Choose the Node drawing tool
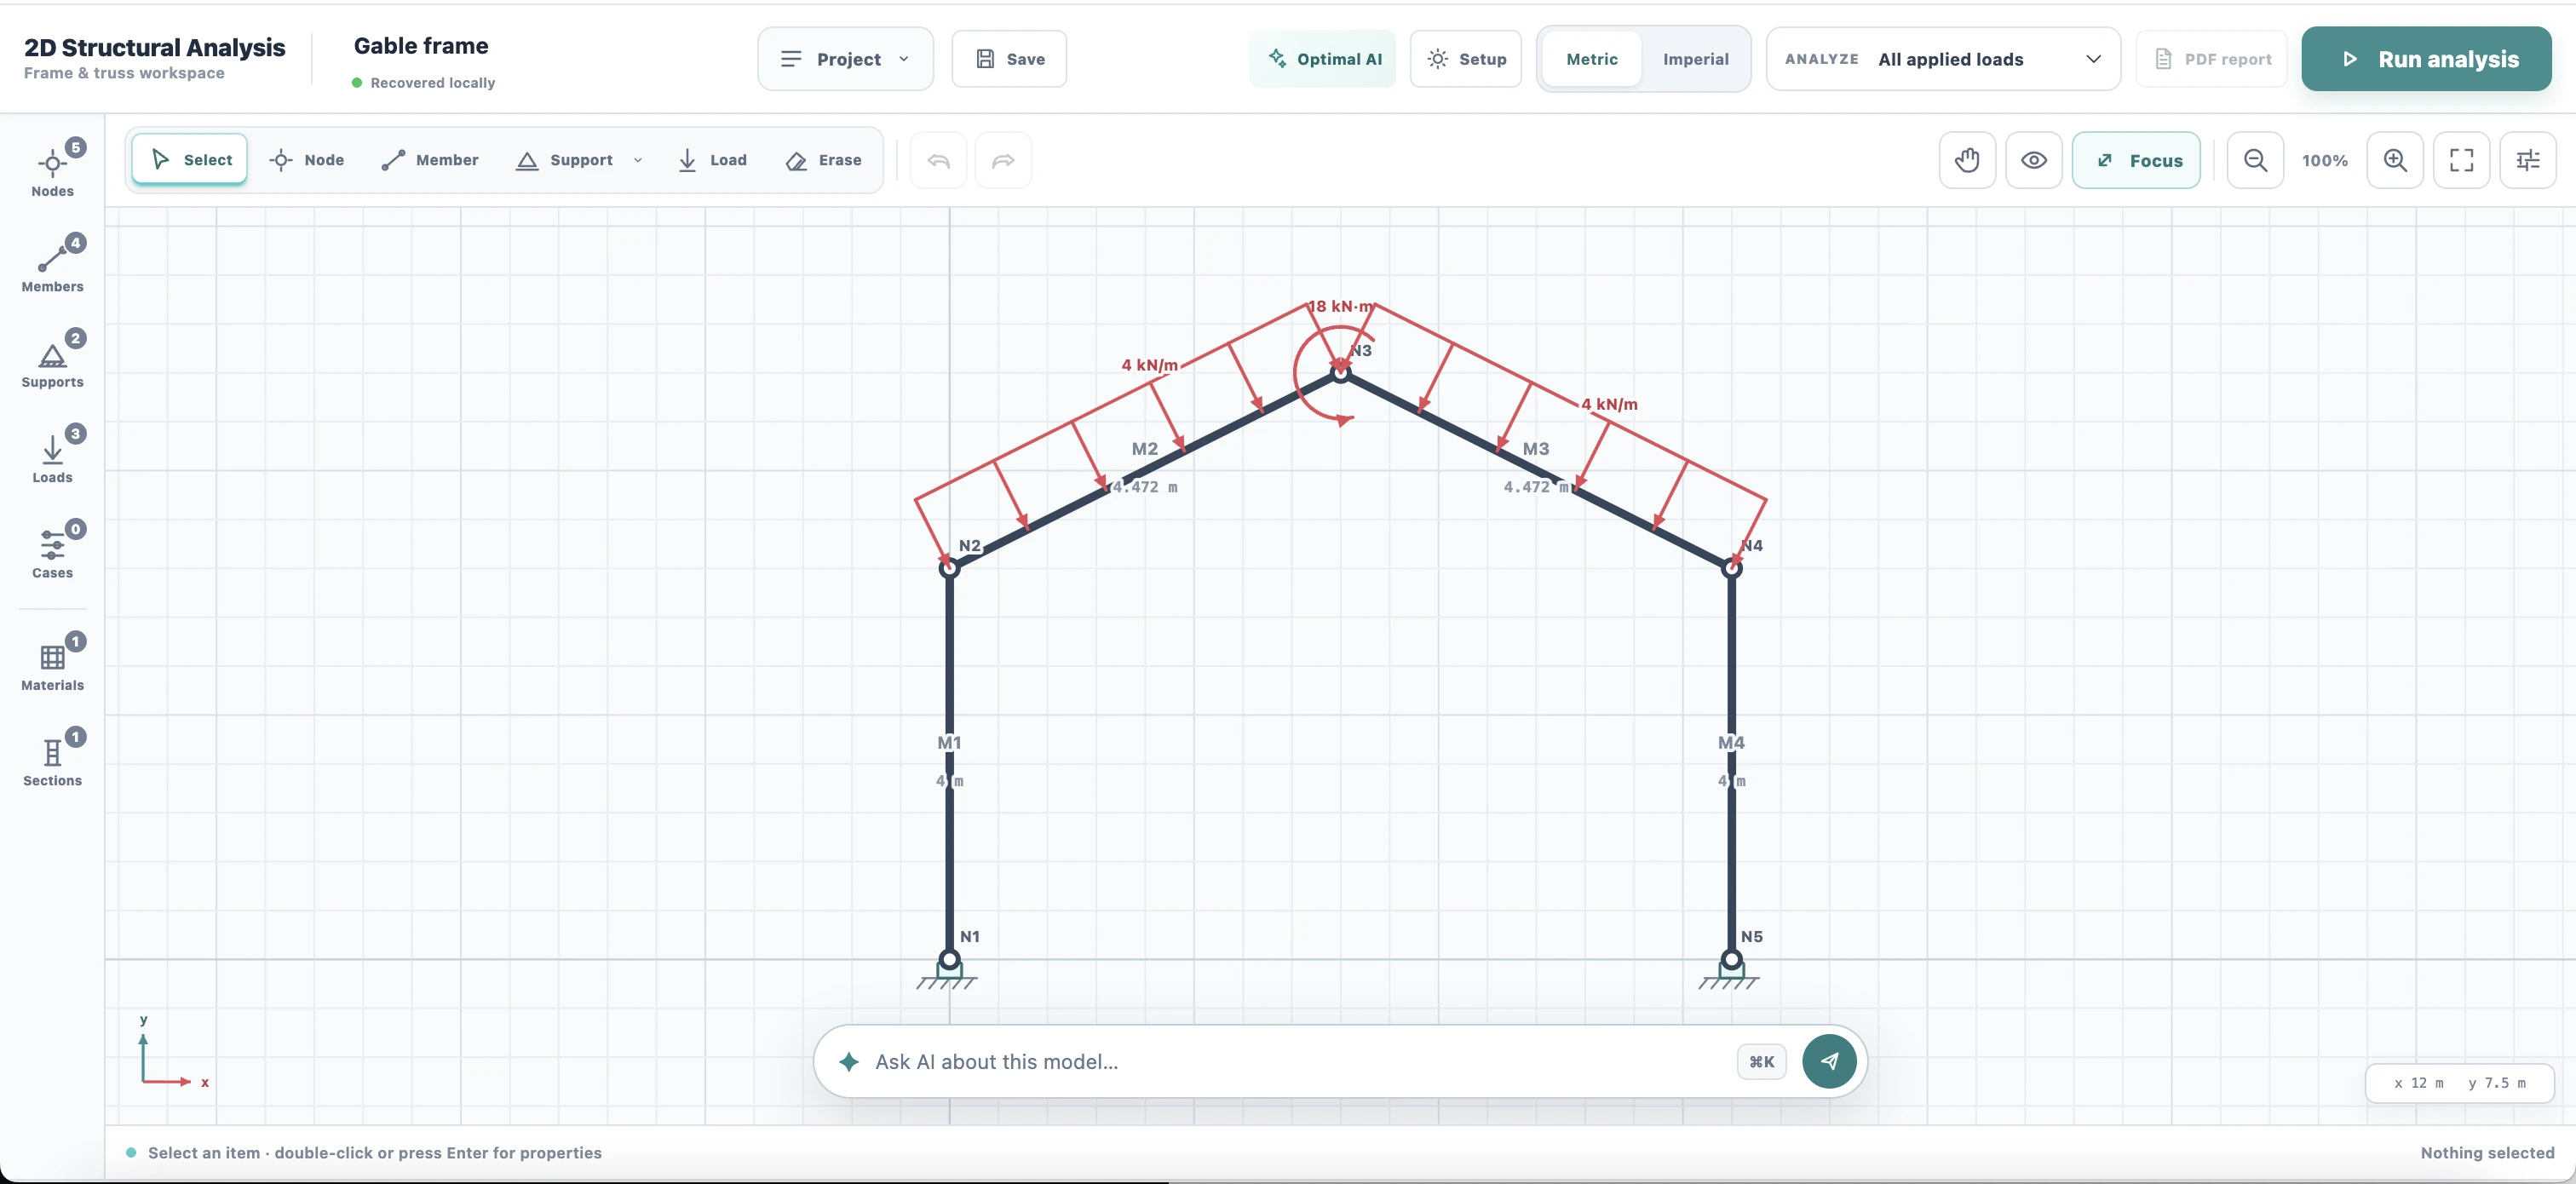The height and width of the screenshot is (1184, 2576). tap(307, 160)
